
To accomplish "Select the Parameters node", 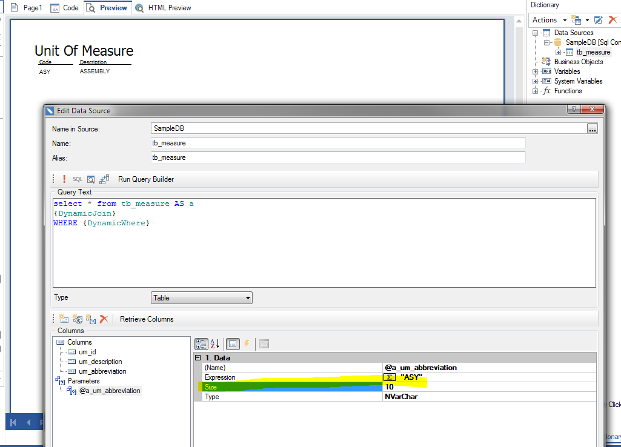I will [84, 381].
